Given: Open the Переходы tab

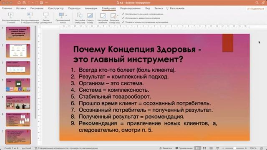Looking at the screenshot, I should click(x=74, y=8).
